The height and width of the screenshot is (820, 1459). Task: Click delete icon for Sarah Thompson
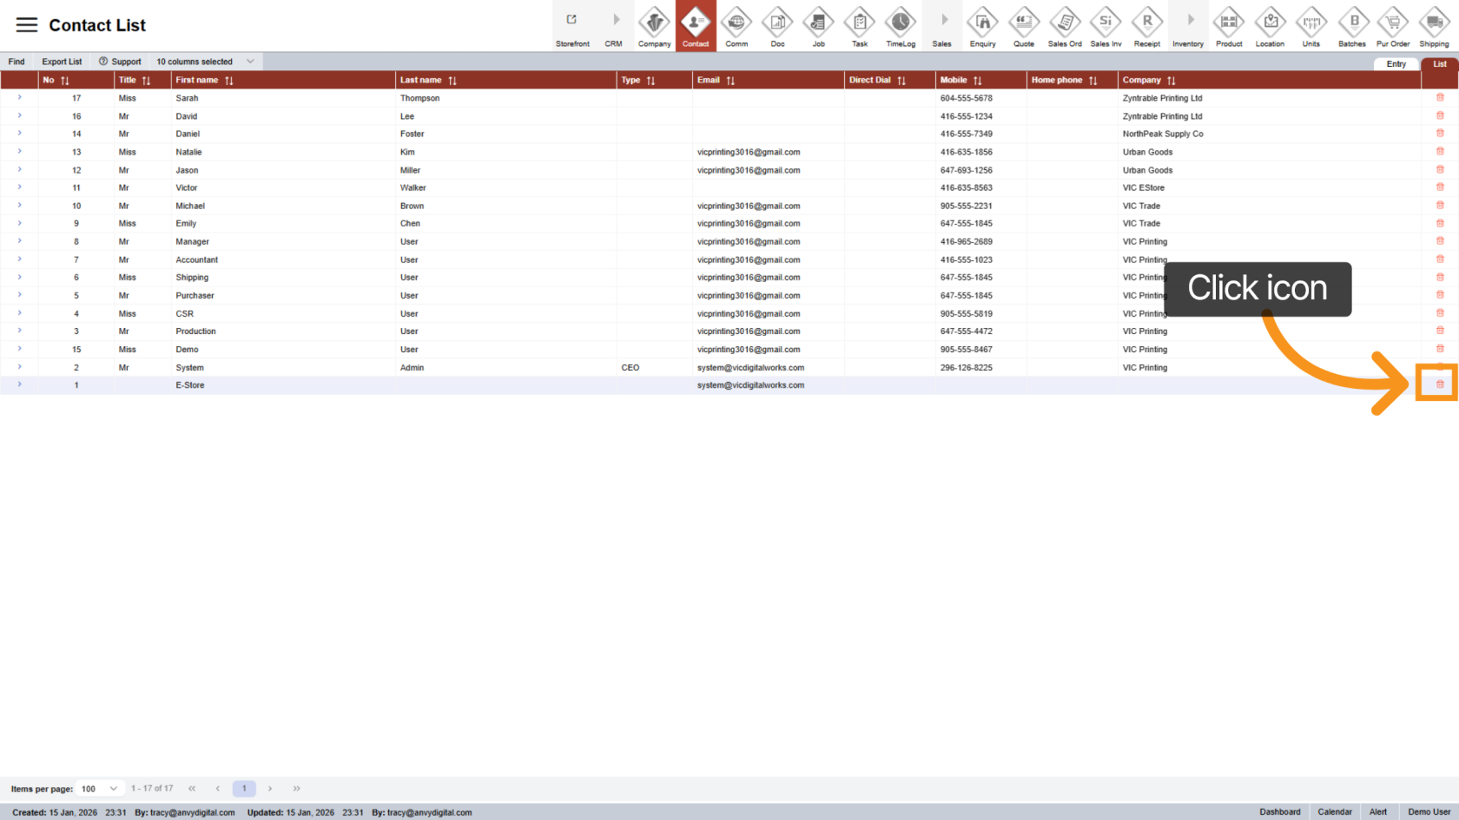tap(1440, 98)
